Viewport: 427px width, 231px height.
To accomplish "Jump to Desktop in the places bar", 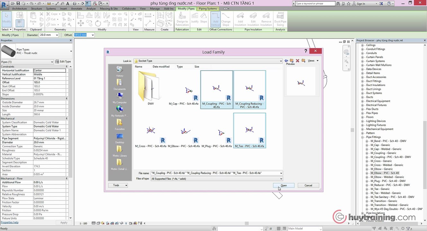I will point(120,138).
